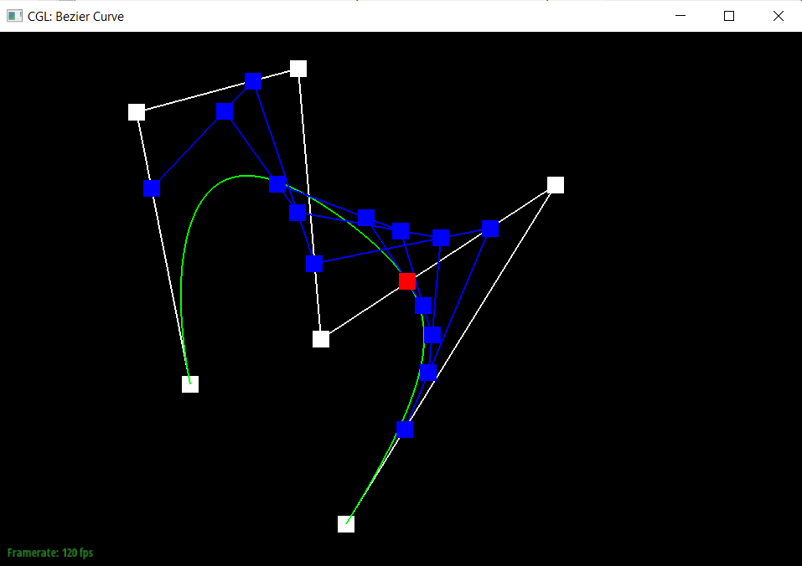This screenshot has height=566, width=802.
Task: Select the topmost blue intermediate point
Action: [x=253, y=81]
